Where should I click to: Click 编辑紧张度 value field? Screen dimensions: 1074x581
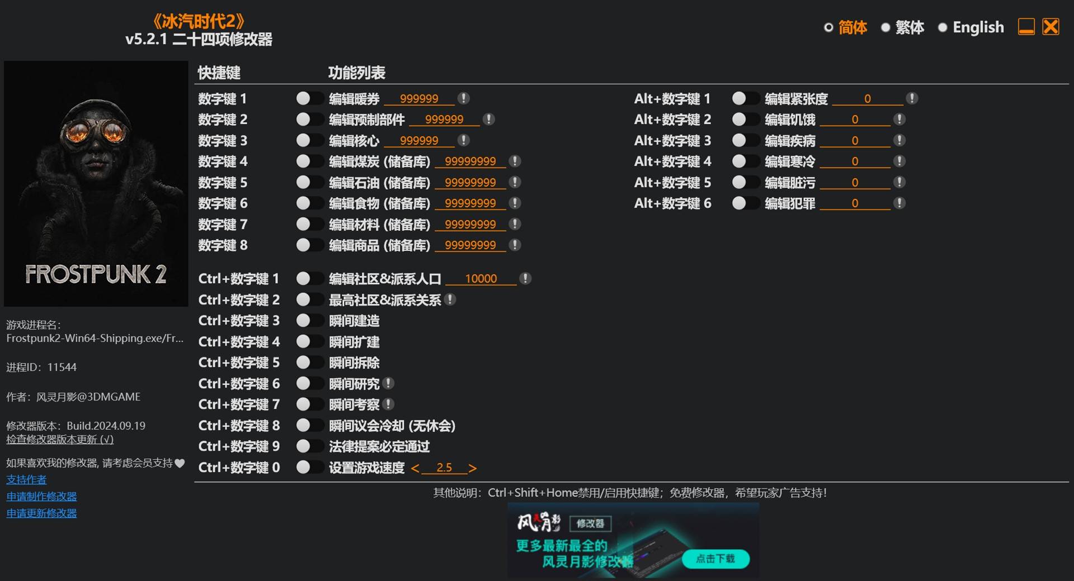868,99
